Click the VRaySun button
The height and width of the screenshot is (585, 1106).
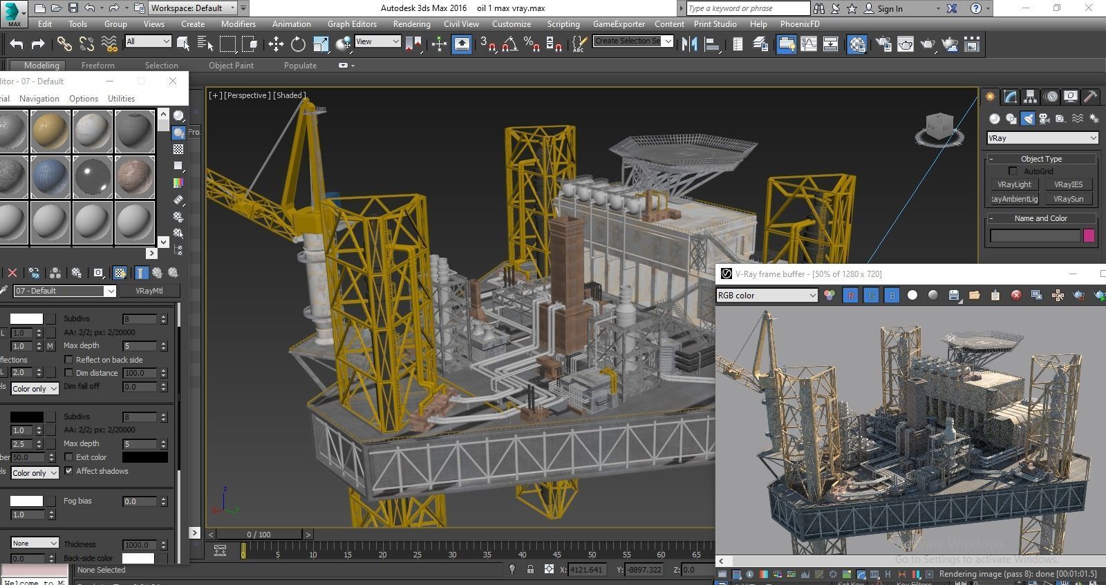pos(1068,199)
